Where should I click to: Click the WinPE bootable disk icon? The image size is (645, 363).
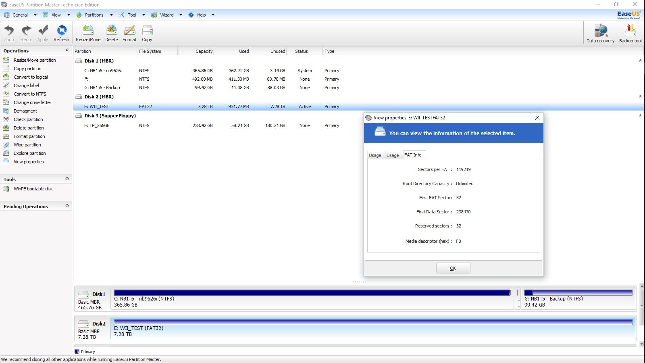pos(6,188)
